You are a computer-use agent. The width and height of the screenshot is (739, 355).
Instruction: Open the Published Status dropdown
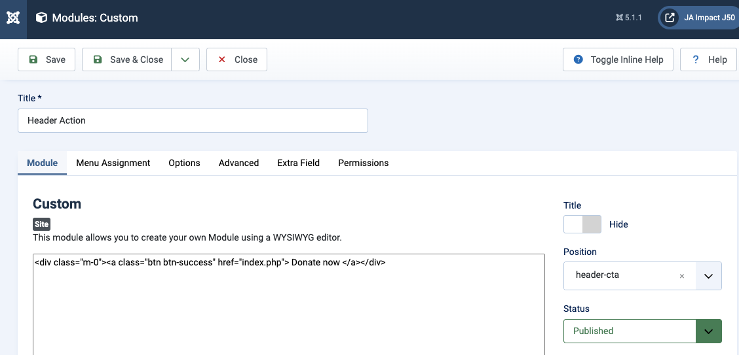pyautogui.click(x=642, y=331)
